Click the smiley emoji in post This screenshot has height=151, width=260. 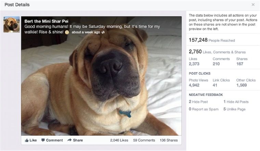tap(67, 32)
